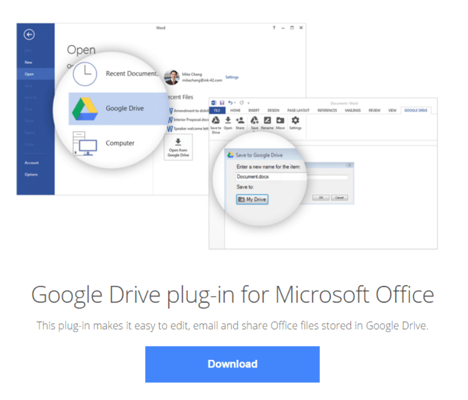Click the Document.docx name input field

(292, 176)
